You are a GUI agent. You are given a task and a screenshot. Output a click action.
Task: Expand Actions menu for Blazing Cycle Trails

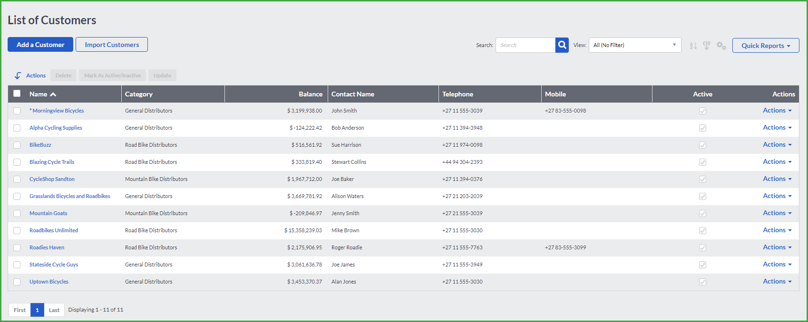[777, 161]
